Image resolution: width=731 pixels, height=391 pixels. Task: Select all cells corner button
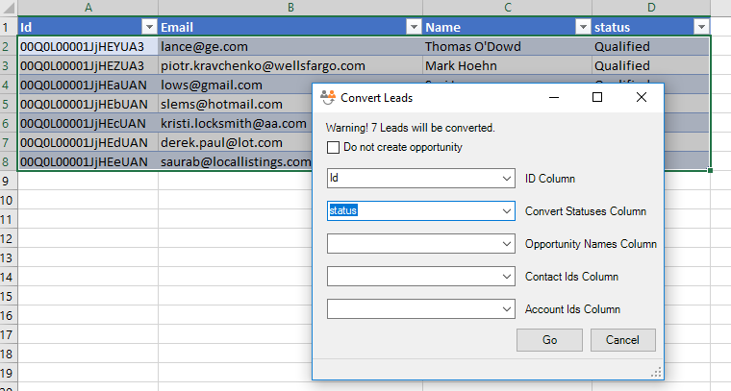pos(9,8)
